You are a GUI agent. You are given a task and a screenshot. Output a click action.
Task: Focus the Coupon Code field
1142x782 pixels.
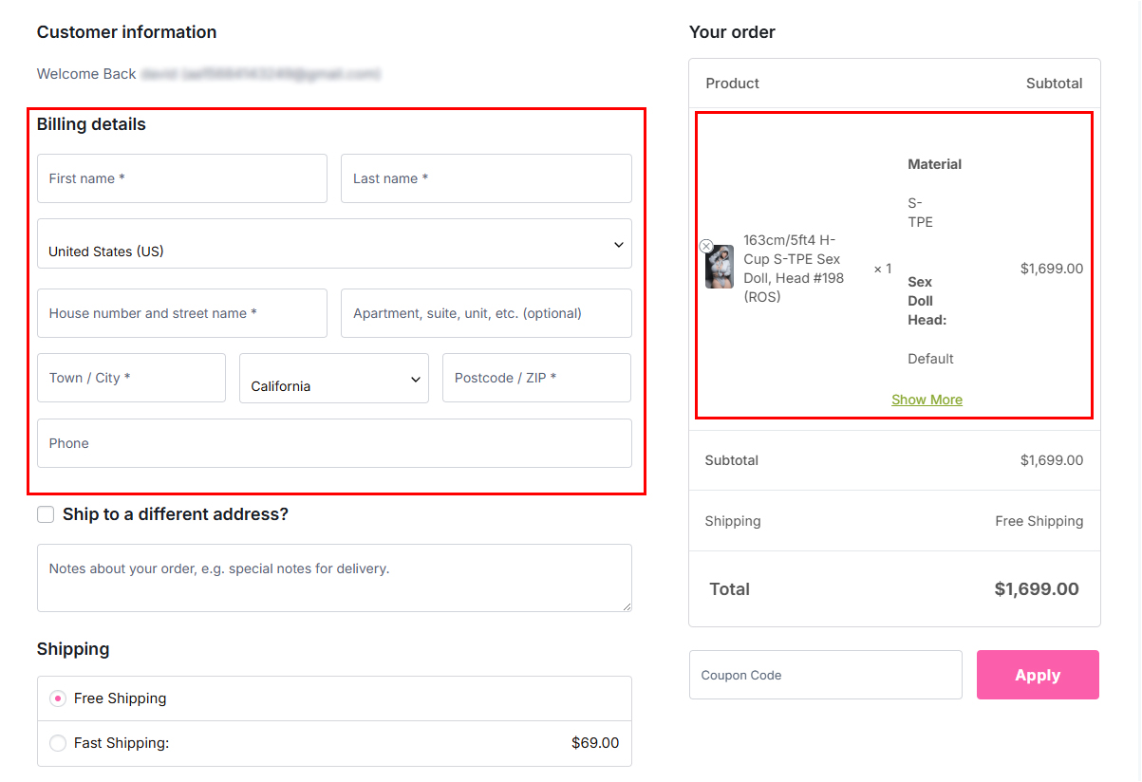(826, 675)
